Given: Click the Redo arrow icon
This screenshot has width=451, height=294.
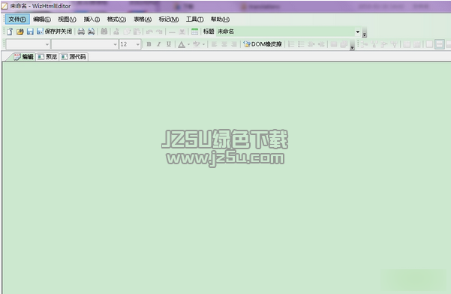Looking at the screenshot, I should [x=159, y=31].
